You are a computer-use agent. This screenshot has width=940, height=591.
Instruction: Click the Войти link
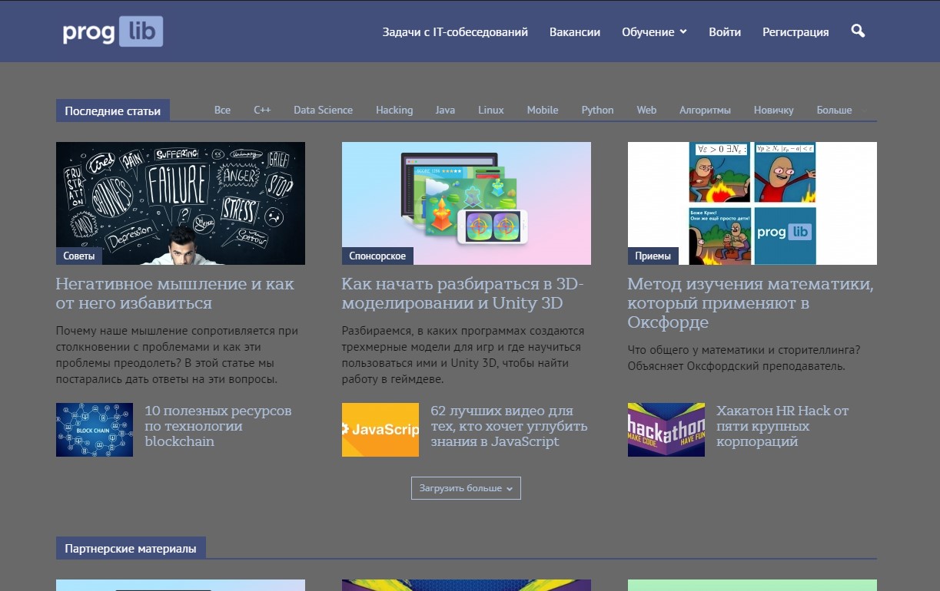point(725,32)
